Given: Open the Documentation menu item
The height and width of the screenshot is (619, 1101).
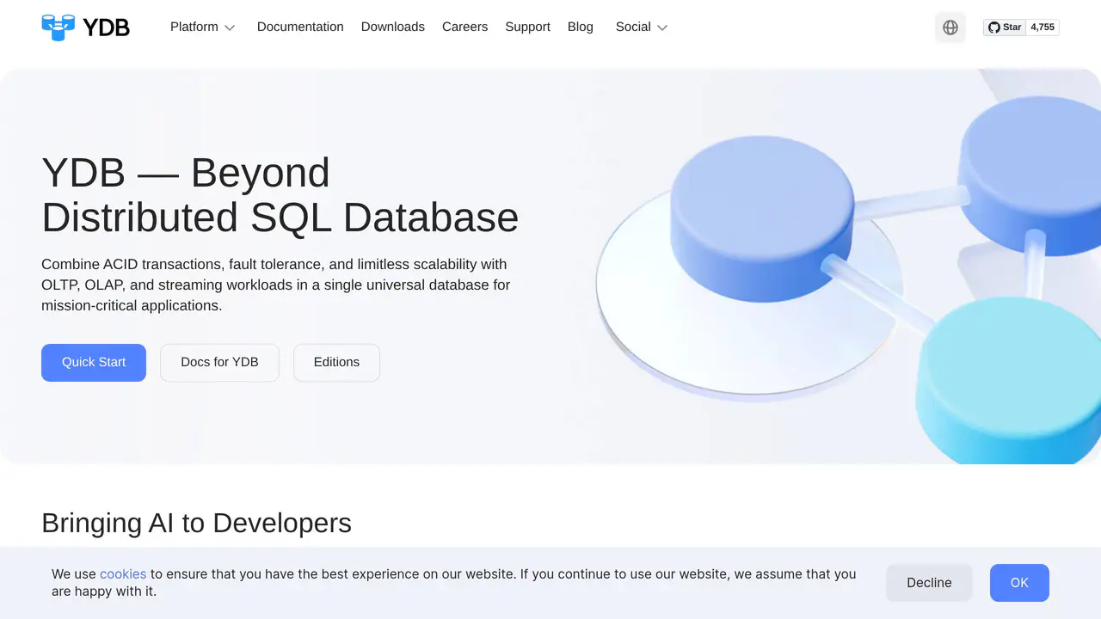Looking at the screenshot, I should coord(300,27).
